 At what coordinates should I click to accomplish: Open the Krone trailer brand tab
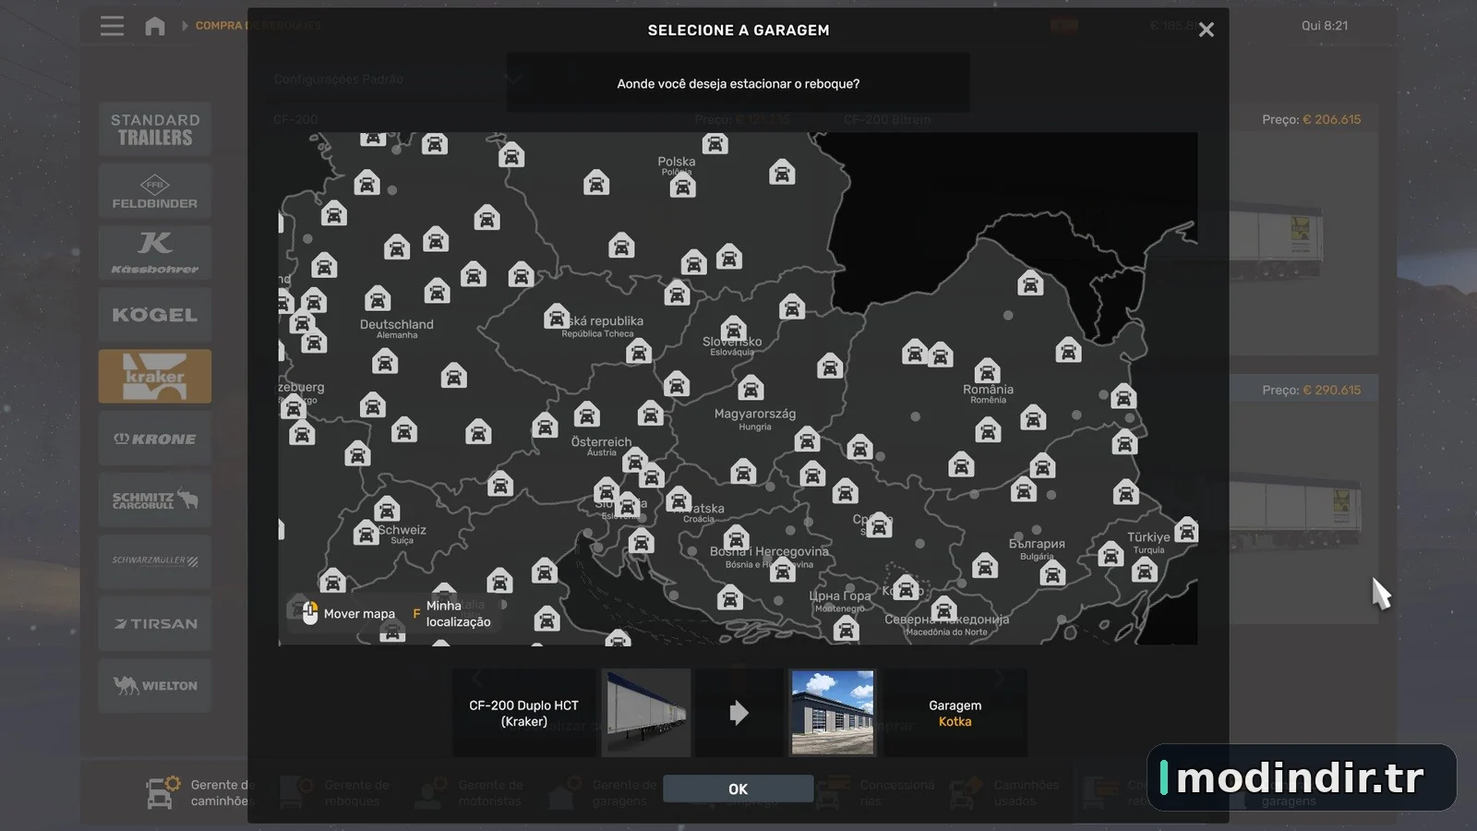[x=155, y=439]
